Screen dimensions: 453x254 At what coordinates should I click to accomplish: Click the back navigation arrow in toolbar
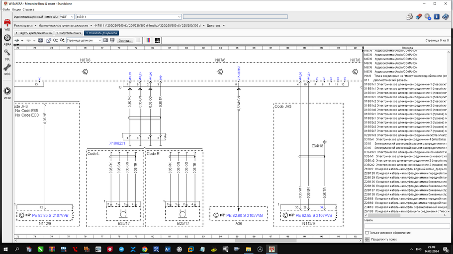point(17,40)
